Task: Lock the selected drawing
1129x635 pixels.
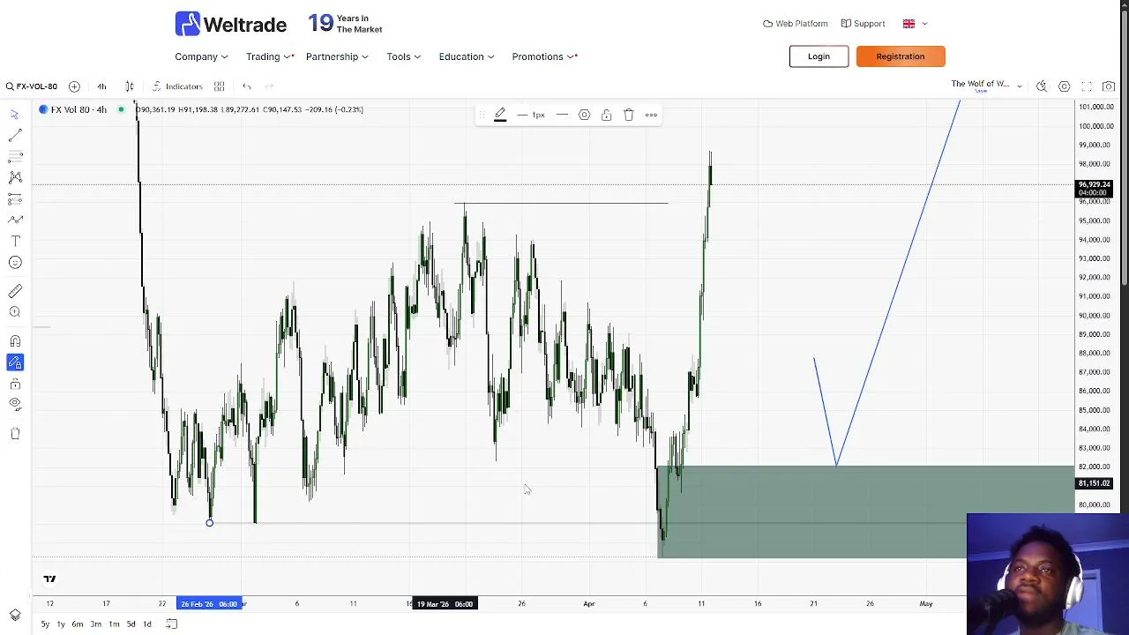Action: click(606, 115)
